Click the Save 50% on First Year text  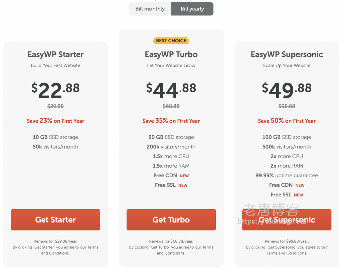(x=287, y=121)
